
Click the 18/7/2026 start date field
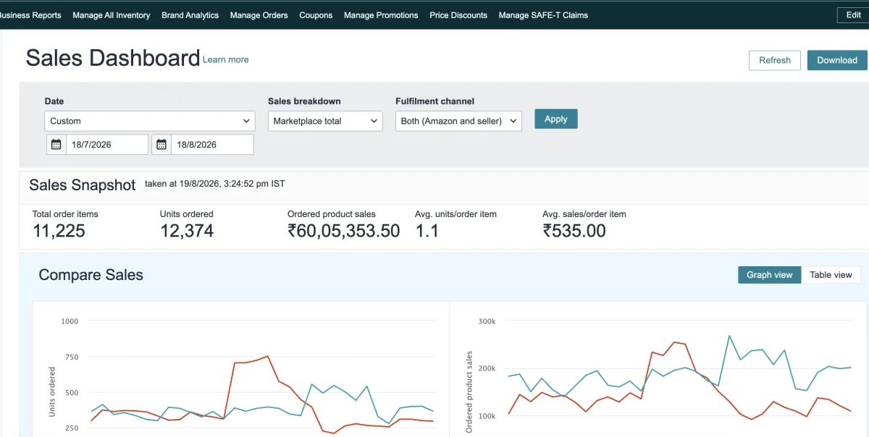click(107, 145)
